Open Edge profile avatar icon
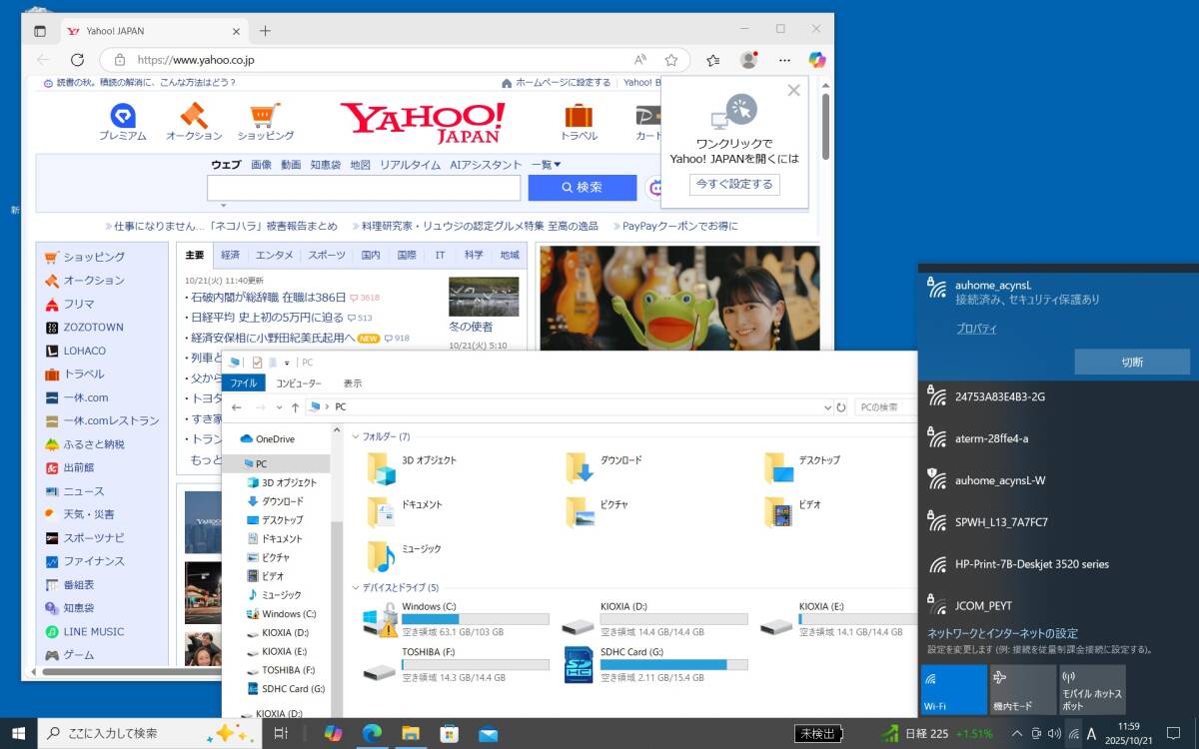The height and width of the screenshot is (749, 1199). (748, 60)
